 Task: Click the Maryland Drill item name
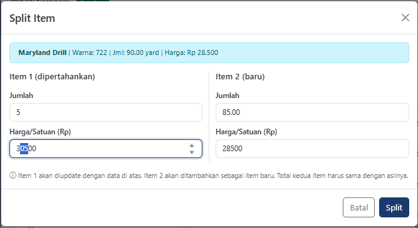coord(43,52)
